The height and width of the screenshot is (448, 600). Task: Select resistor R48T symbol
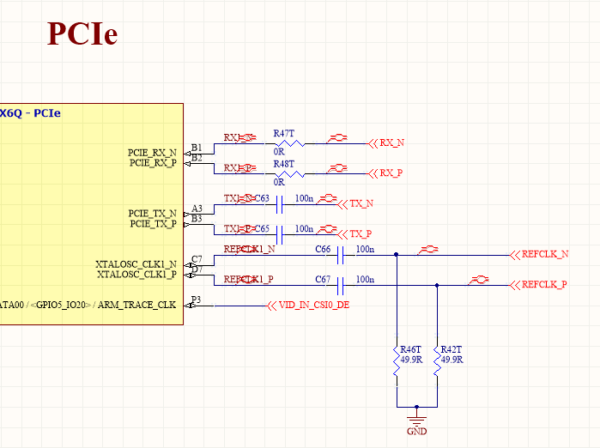289,173
